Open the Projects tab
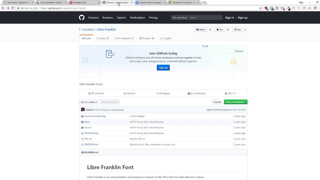The height and width of the screenshot is (180, 320). click(147, 38)
